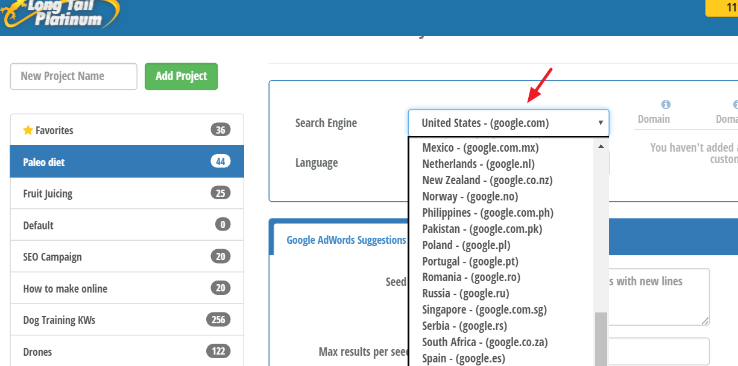Click the keyword count badge showing 44
Screen dimensions: 738x366
[x=221, y=161]
